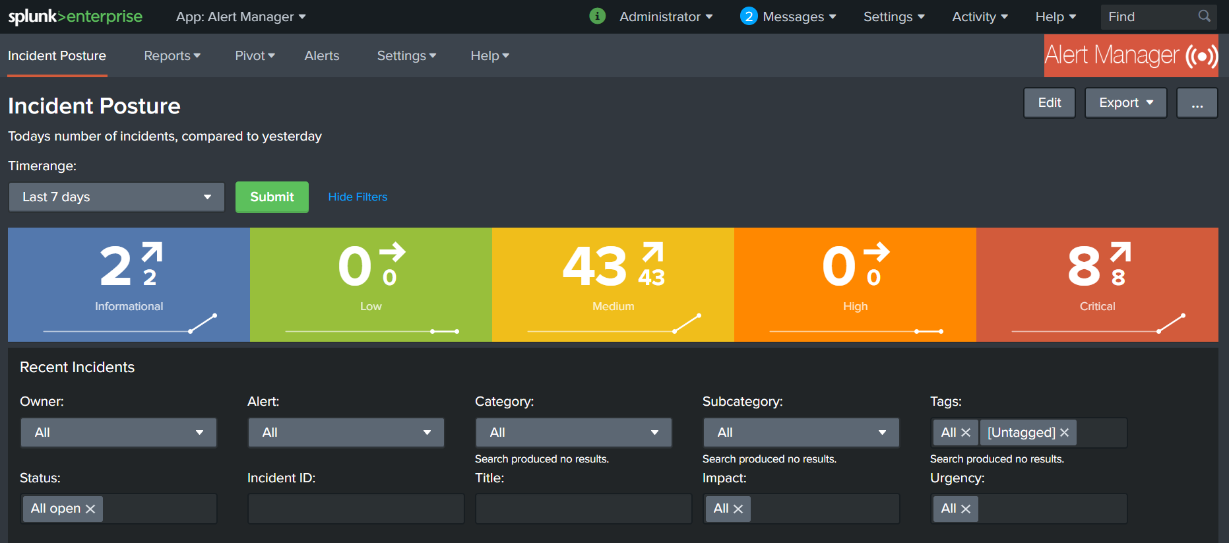Click the splunk>enterprise logo
Screen dimensions: 1229x543
pyautogui.click(x=75, y=16)
